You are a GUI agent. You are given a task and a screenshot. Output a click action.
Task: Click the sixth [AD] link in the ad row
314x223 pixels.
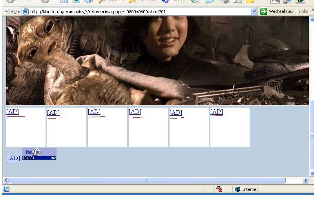217,111
